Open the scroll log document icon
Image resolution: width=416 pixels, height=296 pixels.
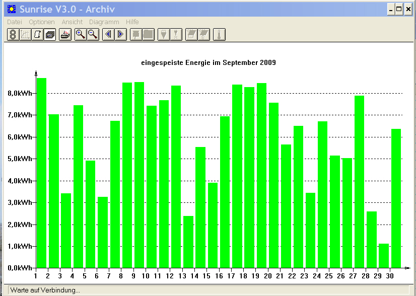(37, 34)
